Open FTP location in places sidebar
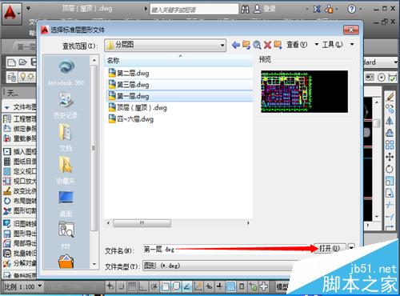 [x=66, y=235]
